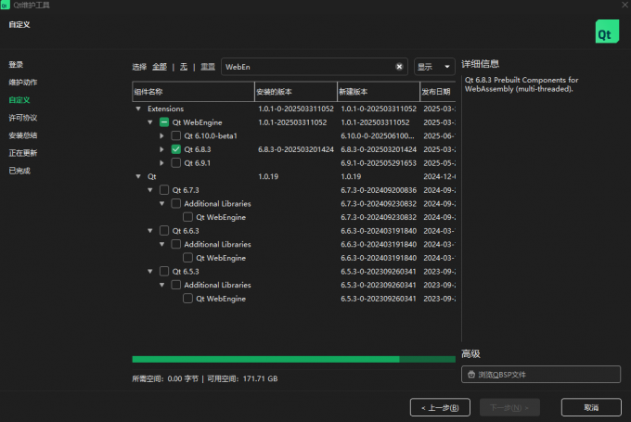Image resolution: width=631 pixels, height=422 pixels.
Task: Clear the WebEn search text with the X icon
Action: click(399, 67)
